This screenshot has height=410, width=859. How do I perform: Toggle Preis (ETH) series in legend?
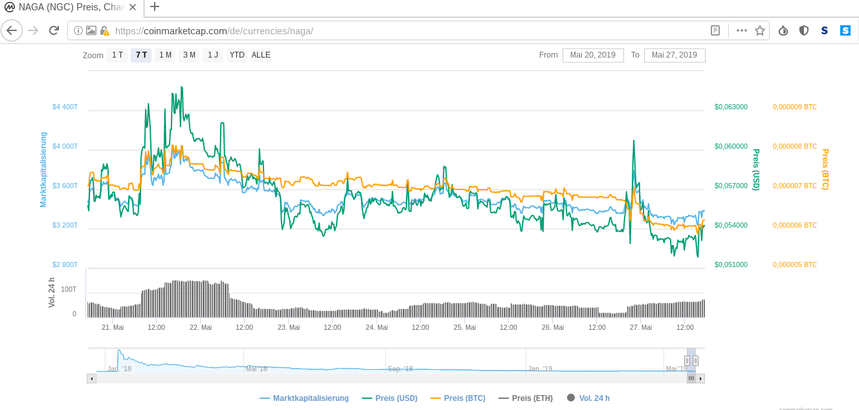pos(526,398)
